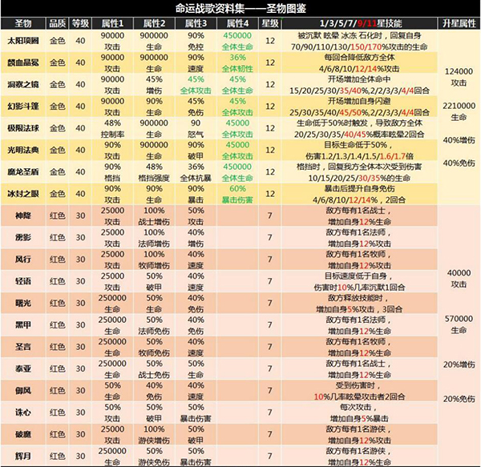Click the 1/3/5/7/9/12星技能 header
Image resolution: width=481 pixels, height=467 pixels.
[358, 23]
